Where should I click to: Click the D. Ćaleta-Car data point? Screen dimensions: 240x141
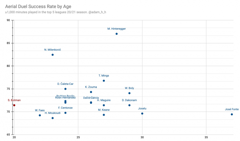65,89
